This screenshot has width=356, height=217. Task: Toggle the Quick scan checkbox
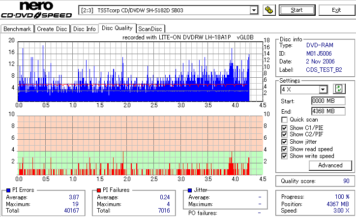point(284,120)
